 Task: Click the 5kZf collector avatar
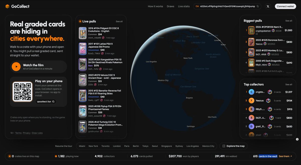point(251,118)
